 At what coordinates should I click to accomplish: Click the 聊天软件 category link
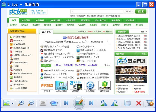13,25
